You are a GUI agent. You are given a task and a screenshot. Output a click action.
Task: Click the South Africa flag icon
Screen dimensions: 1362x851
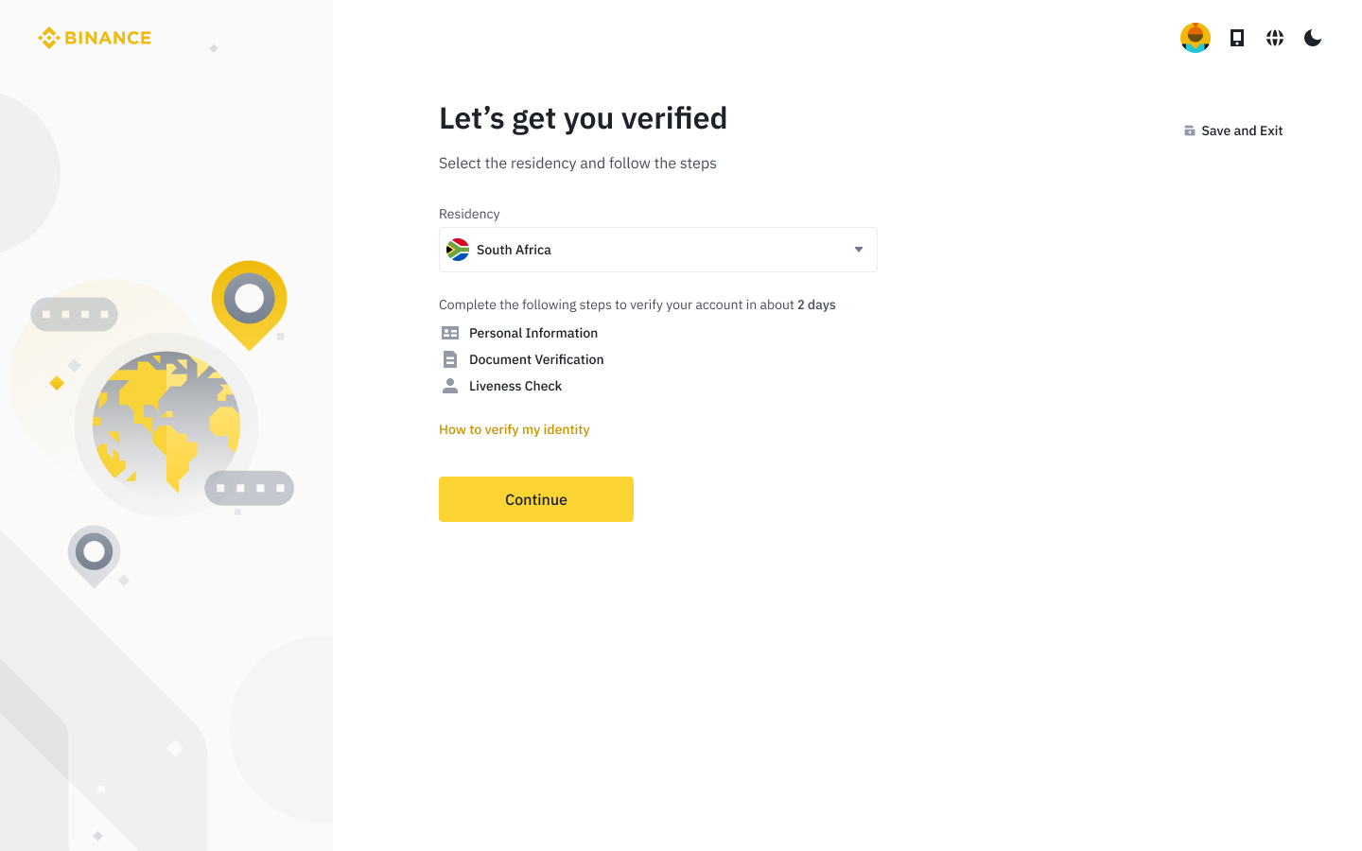[457, 249]
